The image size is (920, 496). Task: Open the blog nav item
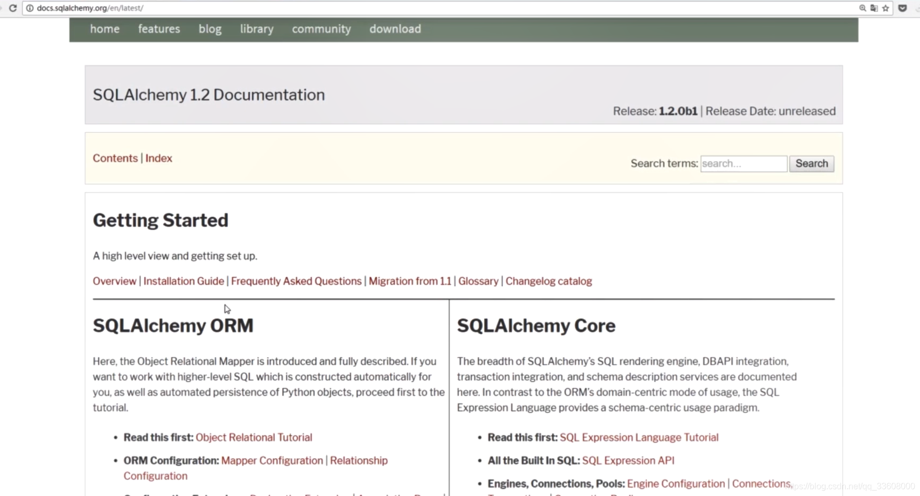click(x=210, y=29)
